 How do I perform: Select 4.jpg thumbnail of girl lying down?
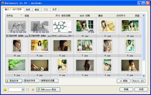point(40,65)
